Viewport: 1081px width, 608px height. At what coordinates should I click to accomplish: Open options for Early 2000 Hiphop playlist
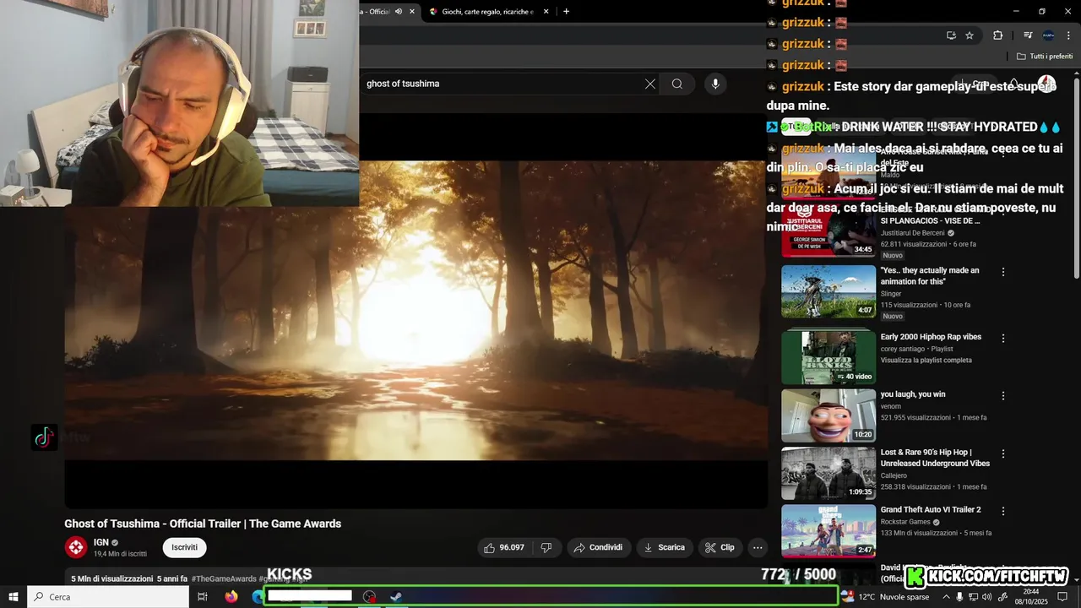(x=1003, y=338)
